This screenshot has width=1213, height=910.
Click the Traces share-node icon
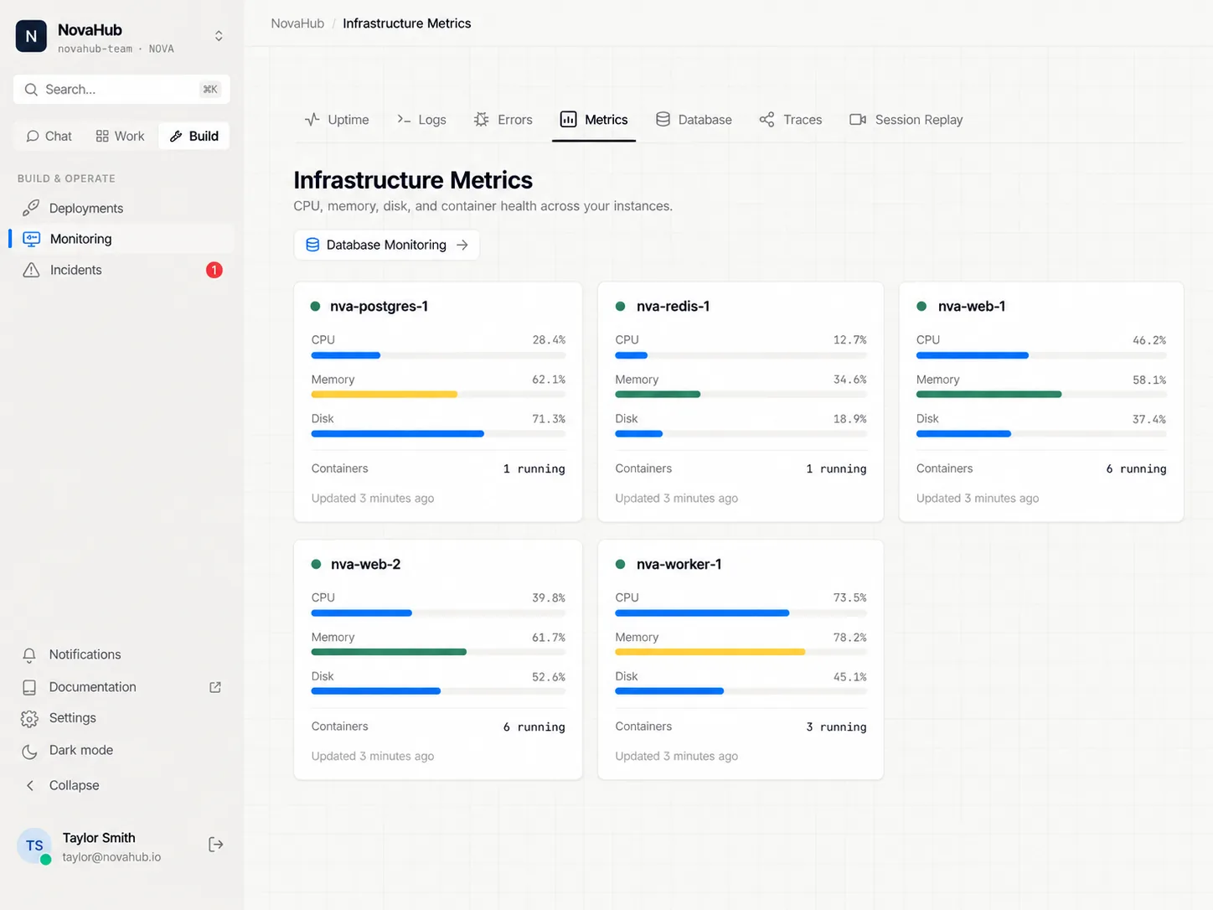pyautogui.click(x=767, y=120)
